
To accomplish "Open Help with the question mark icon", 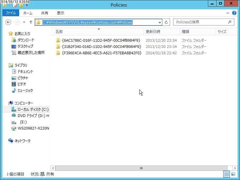I will click(x=234, y=13).
